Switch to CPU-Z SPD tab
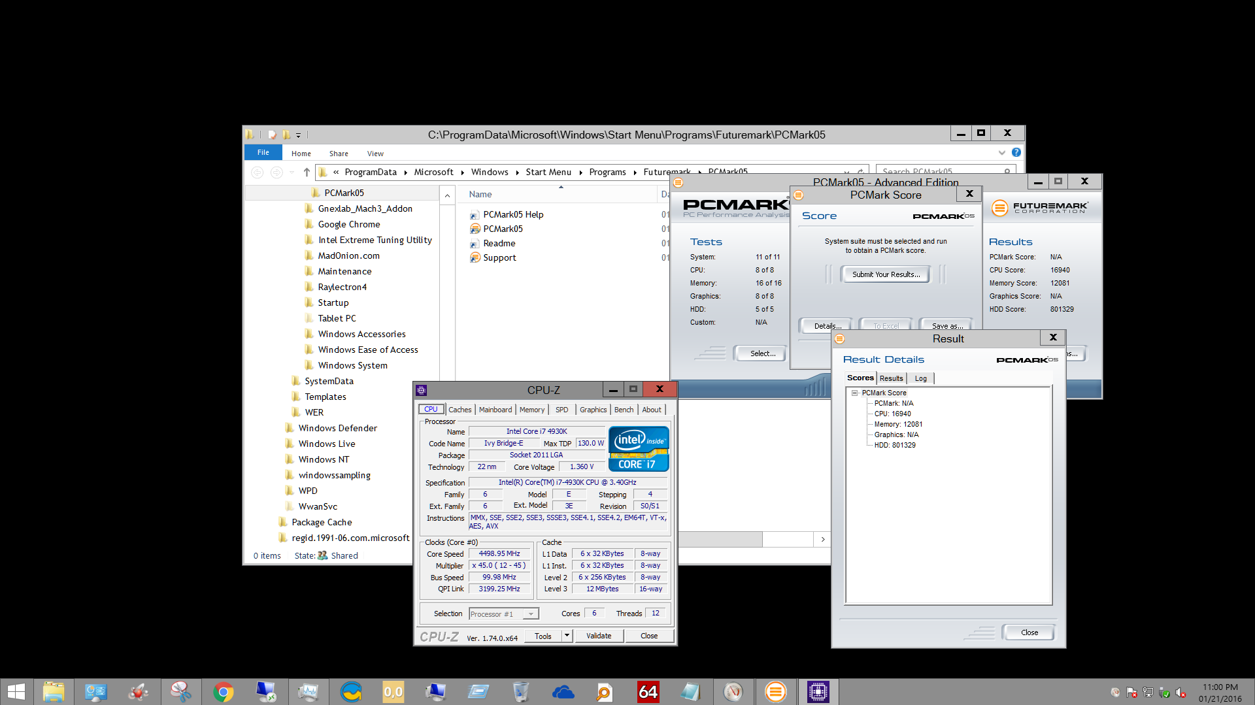 [561, 410]
